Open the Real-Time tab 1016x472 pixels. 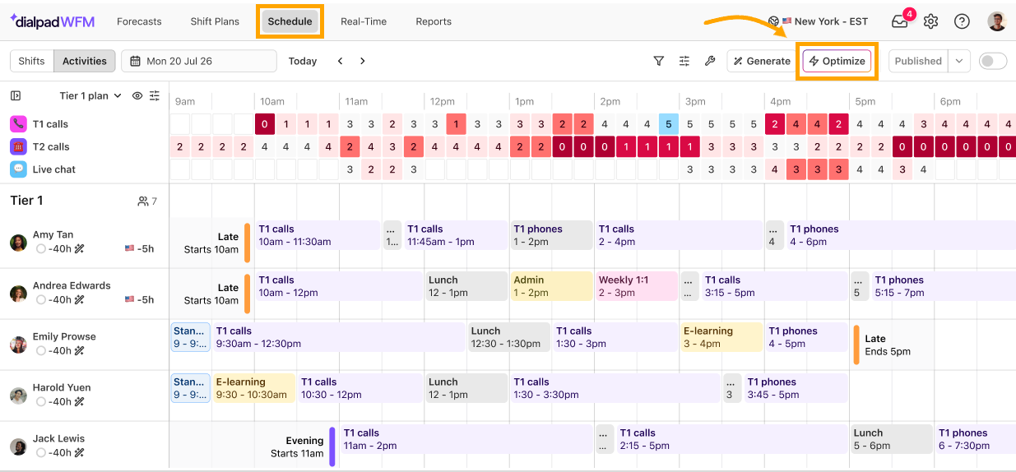(364, 21)
